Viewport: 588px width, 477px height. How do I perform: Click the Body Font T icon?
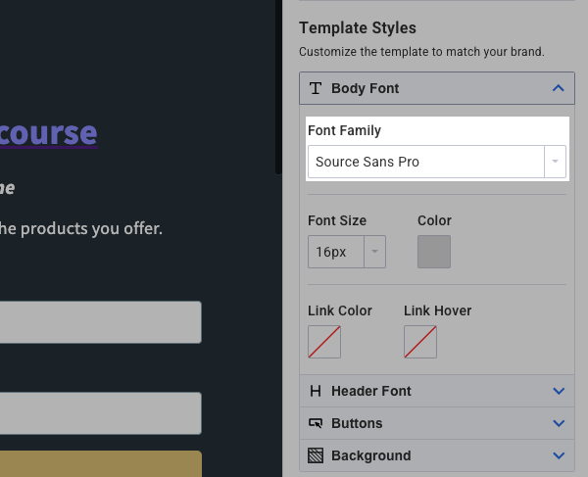[x=316, y=88]
